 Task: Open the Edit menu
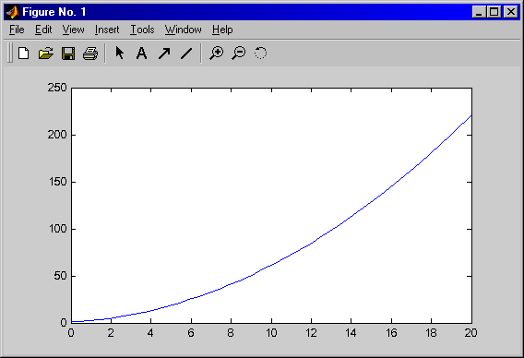coord(43,30)
